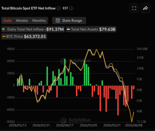
Task: Click the 600M left axis label
Action: [x=11, y=61]
